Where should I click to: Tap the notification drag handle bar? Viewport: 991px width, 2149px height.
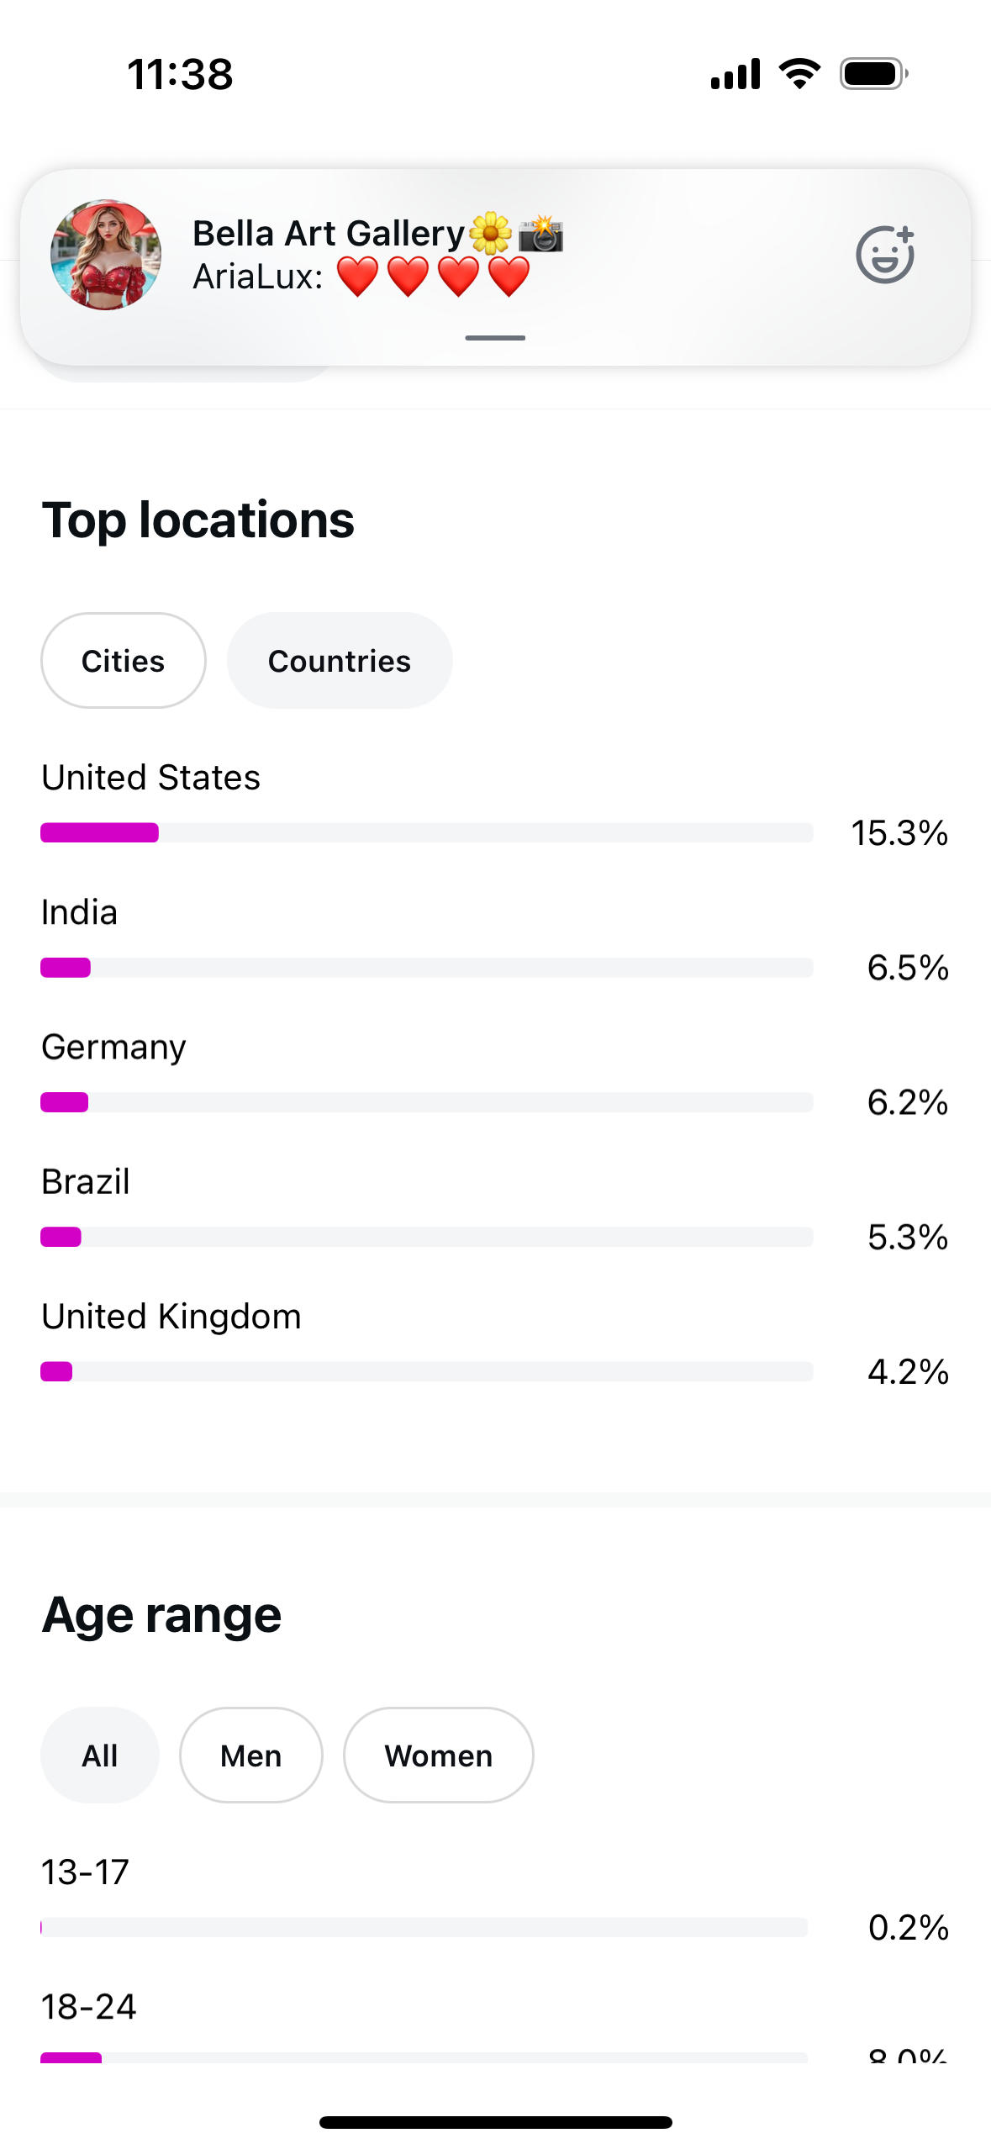(x=495, y=338)
